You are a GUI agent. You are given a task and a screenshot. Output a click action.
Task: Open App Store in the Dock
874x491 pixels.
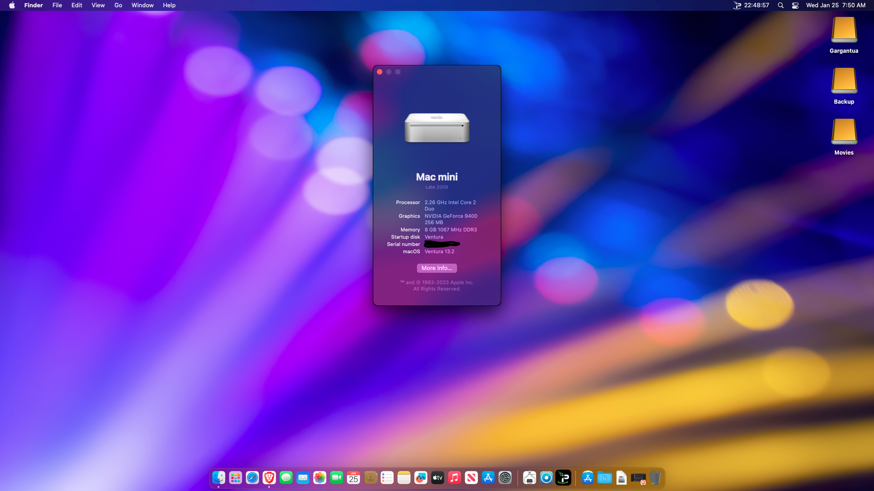488,478
